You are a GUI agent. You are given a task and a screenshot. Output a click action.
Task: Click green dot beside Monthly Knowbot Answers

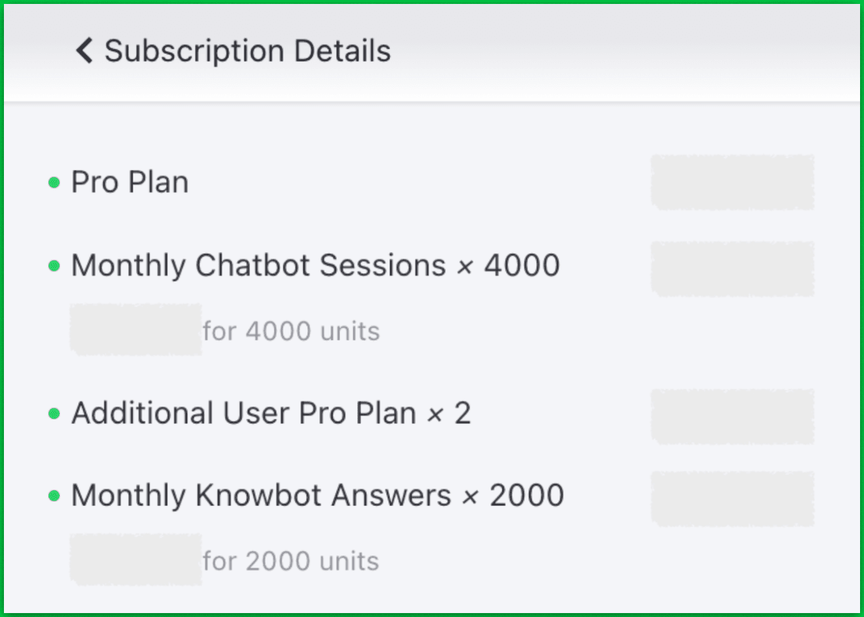point(54,496)
